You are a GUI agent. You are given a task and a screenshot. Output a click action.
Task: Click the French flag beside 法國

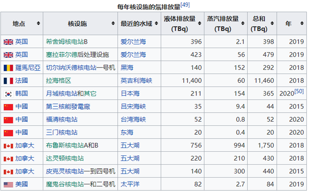[x=8, y=81]
